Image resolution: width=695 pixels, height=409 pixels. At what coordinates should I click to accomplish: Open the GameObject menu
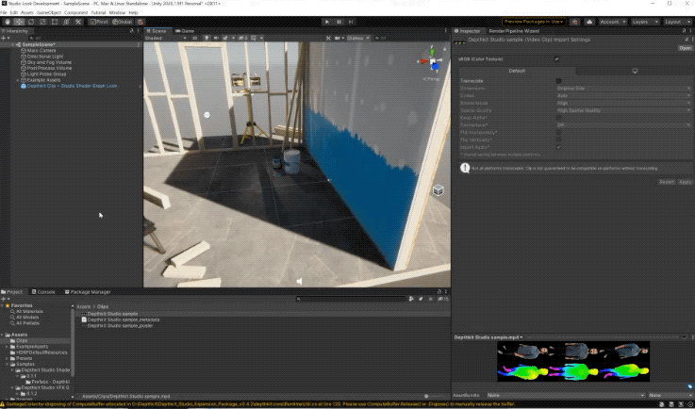coord(49,13)
